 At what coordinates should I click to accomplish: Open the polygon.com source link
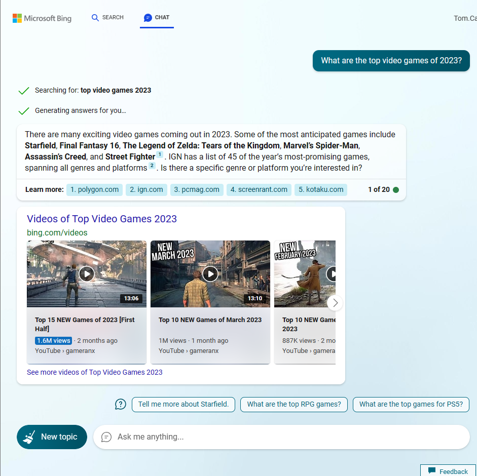click(x=94, y=190)
